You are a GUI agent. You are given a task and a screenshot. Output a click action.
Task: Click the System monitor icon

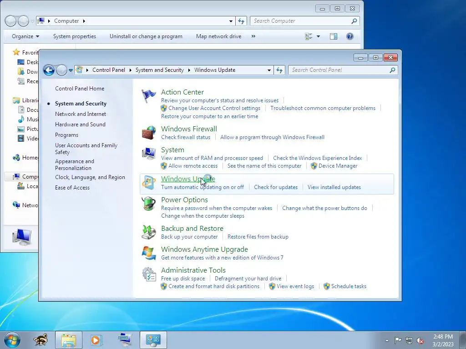pyautogui.click(x=149, y=154)
